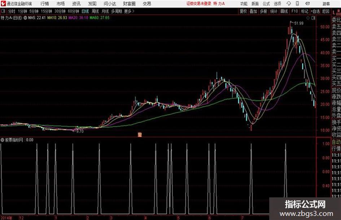Screen dimensions: 341x220
Task: Click the L icon atop right panel
Action: coord(334,13)
